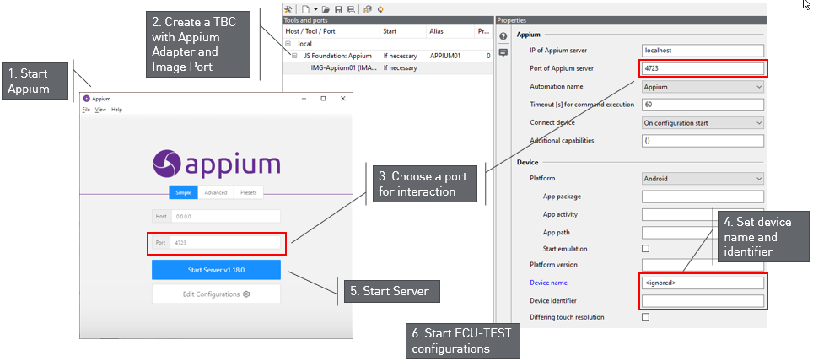The image size is (813, 361).
Task: Click the Device identifier field
Action: (703, 301)
